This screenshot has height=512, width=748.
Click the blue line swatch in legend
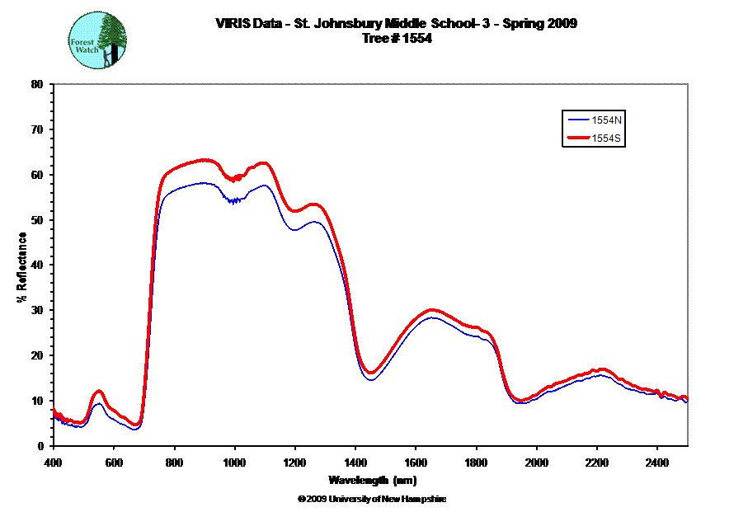click(575, 120)
